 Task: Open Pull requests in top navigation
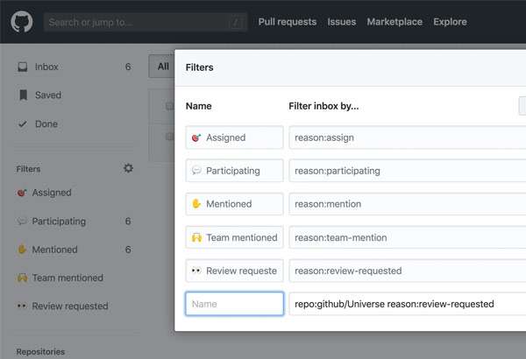[287, 22]
